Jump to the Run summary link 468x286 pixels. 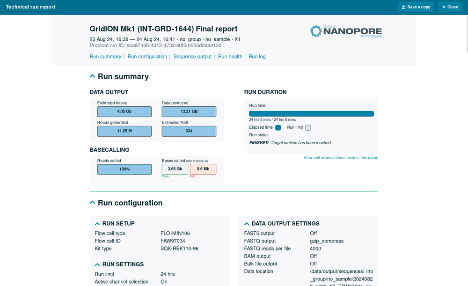tap(105, 57)
